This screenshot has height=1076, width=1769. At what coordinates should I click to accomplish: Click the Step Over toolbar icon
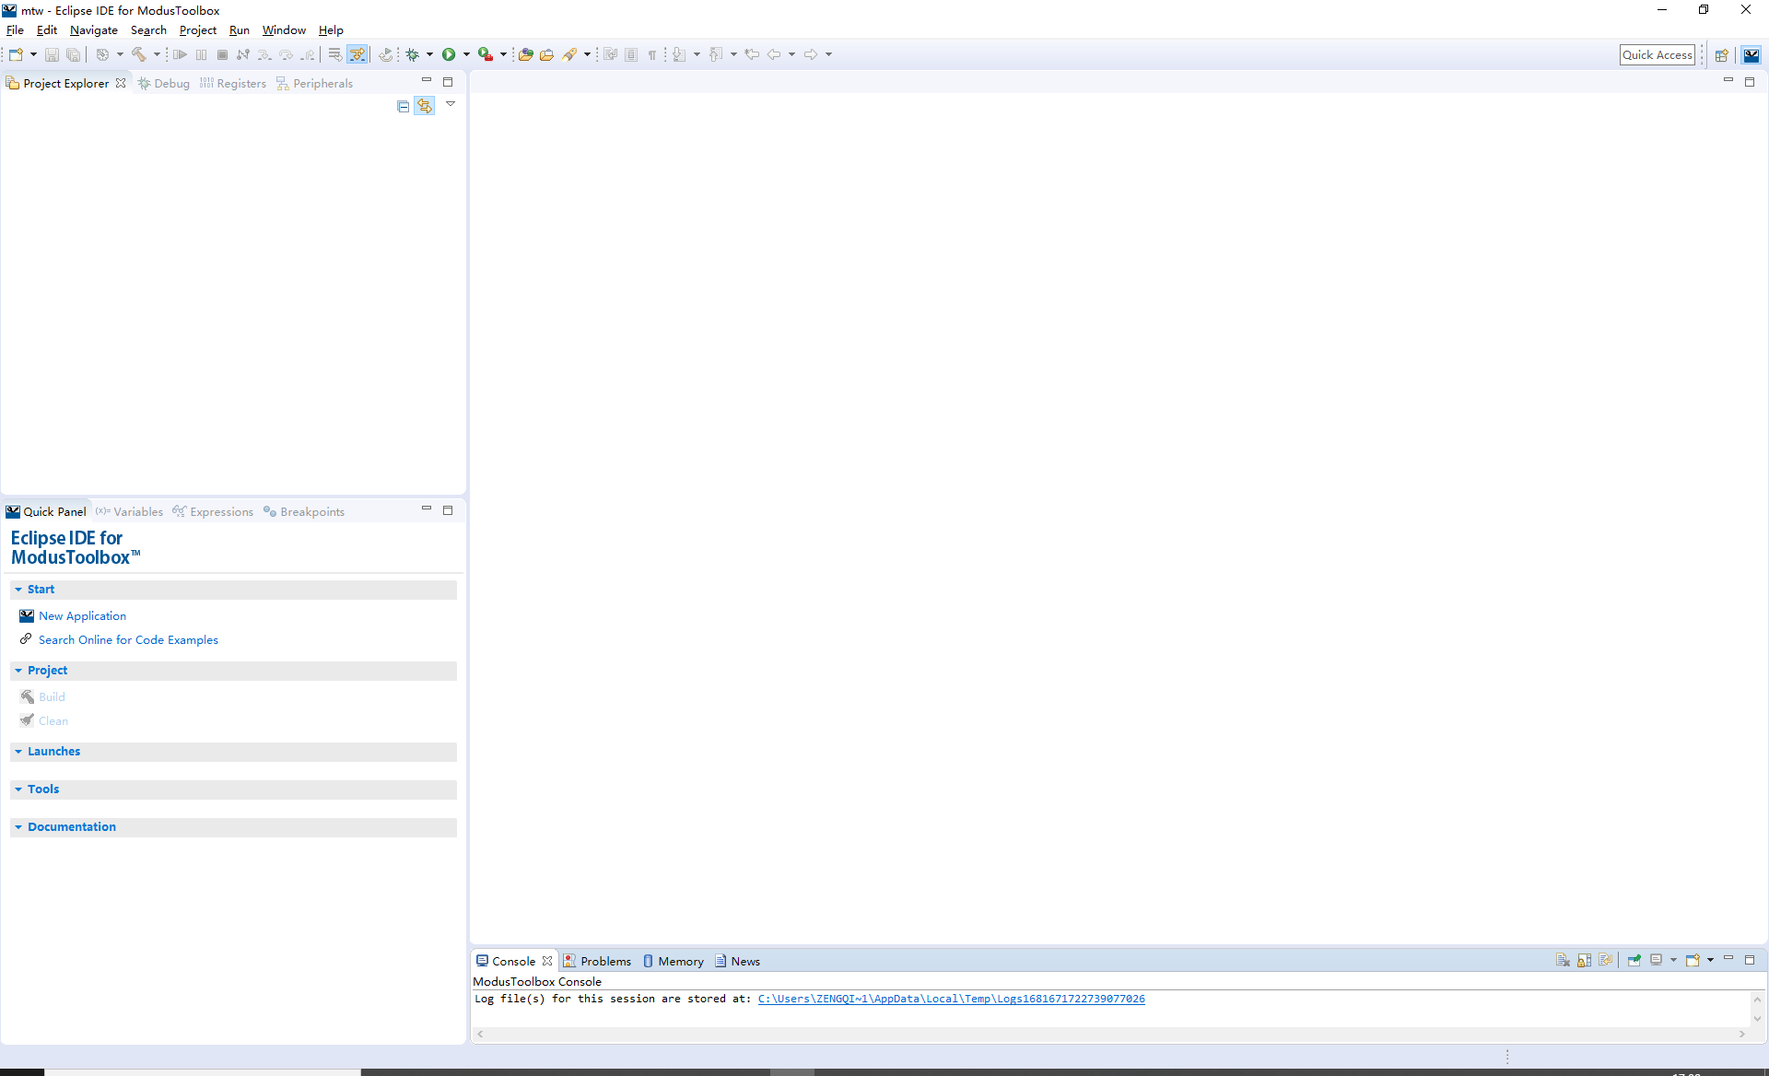click(x=286, y=54)
